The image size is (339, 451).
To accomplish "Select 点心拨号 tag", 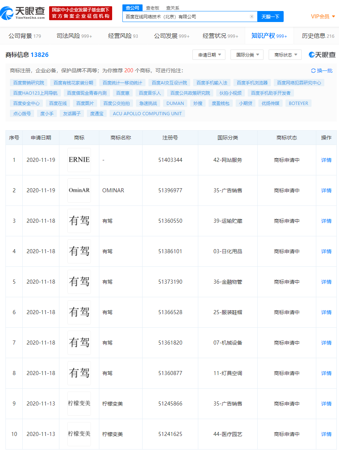I will (22, 114).
